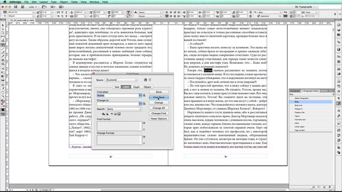Image resolution: width=342 pixels, height=192 pixels.
Task: Toggle the Hyphenate checkbox
Action: tap(259, 16)
